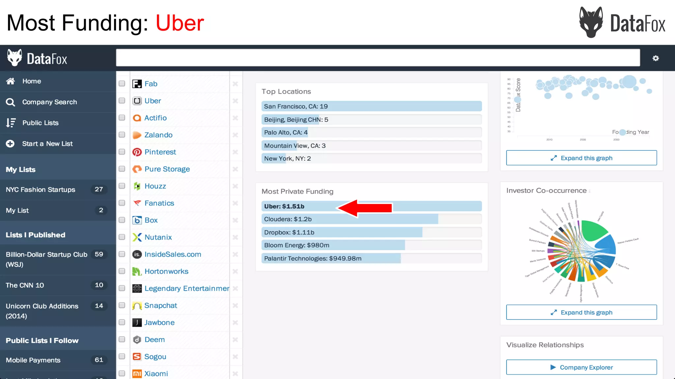This screenshot has height=379, width=675.
Task: Click the InsideSales.com logo icon
Action: click(x=137, y=254)
